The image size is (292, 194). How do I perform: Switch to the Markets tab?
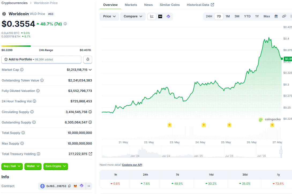click(x=131, y=5)
